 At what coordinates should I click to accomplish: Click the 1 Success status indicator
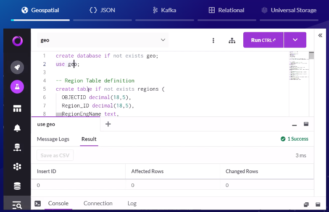295,139
